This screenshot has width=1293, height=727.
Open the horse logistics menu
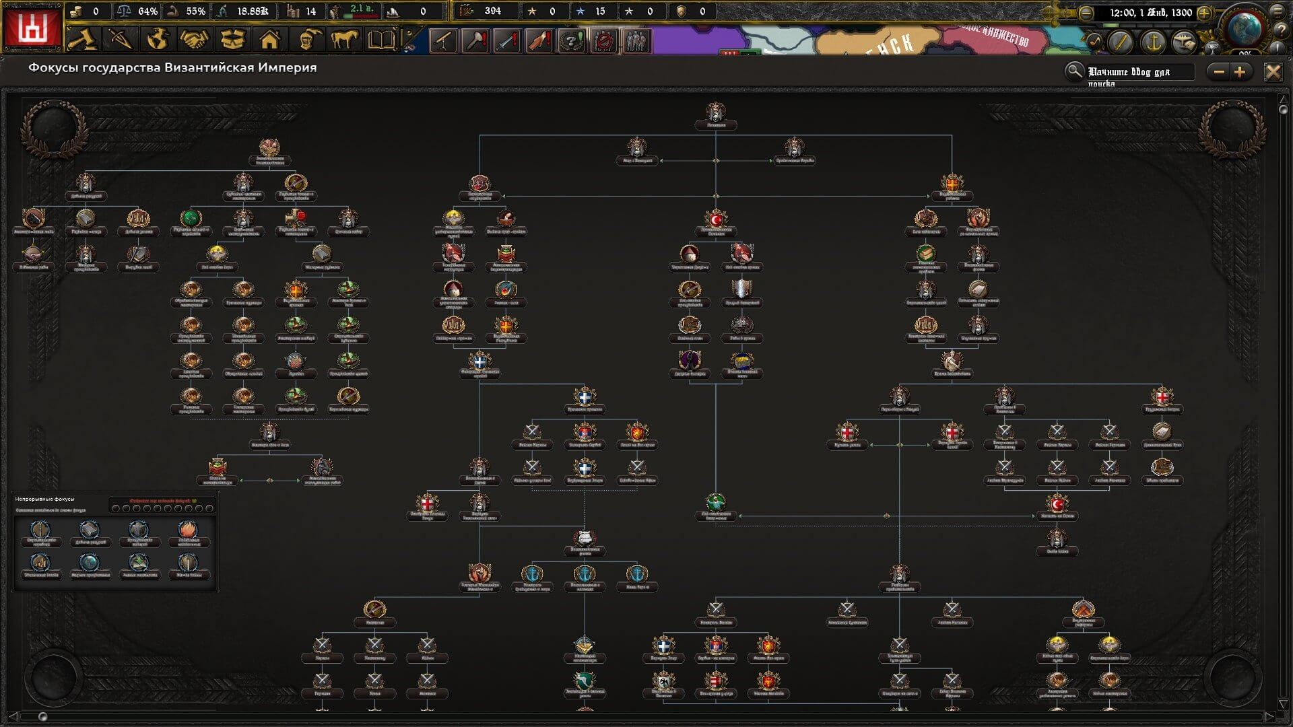pyautogui.click(x=344, y=40)
